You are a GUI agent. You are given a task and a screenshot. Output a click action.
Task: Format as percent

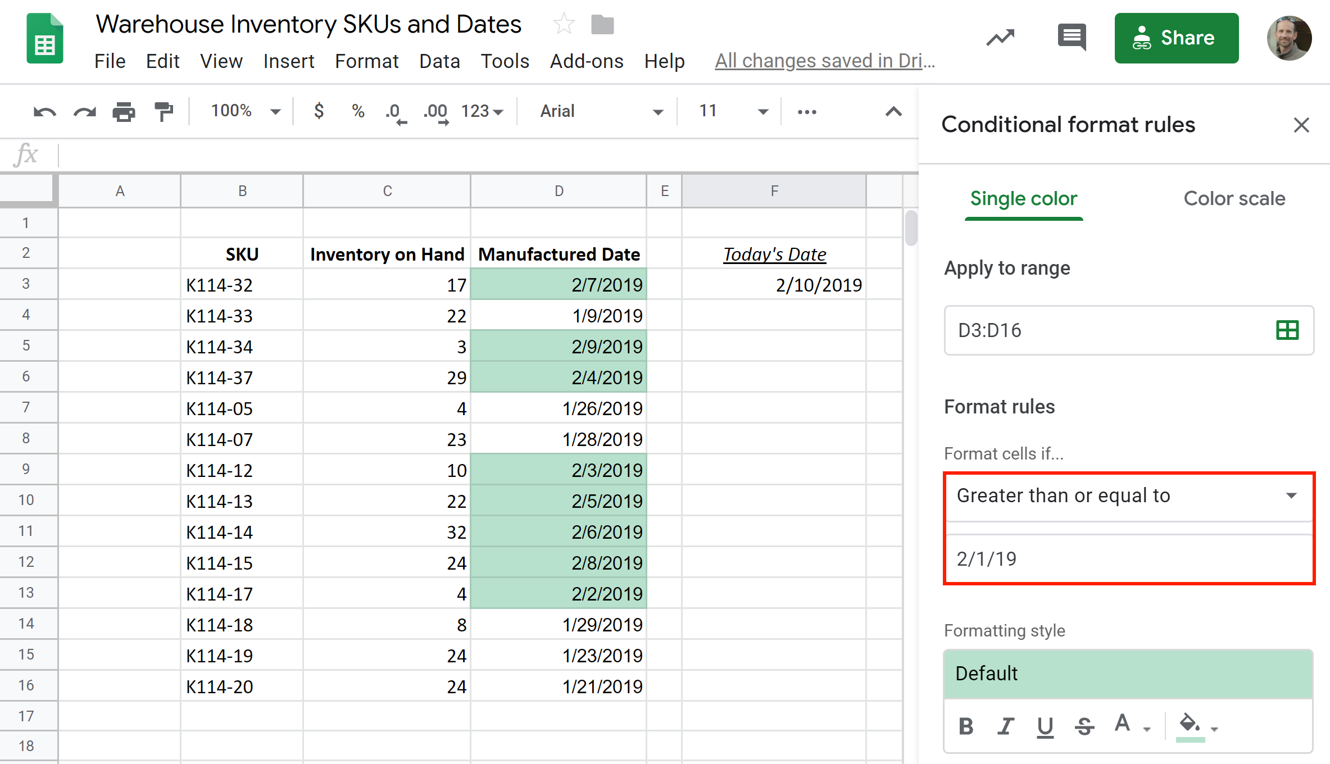[358, 111]
